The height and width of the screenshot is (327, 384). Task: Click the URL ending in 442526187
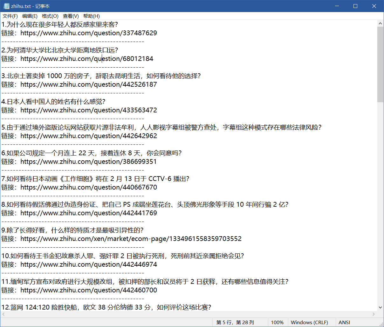tap(89, 84)
